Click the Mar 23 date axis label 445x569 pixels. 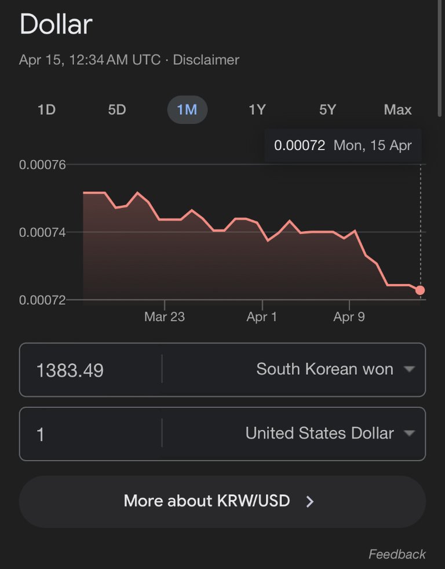165,317
